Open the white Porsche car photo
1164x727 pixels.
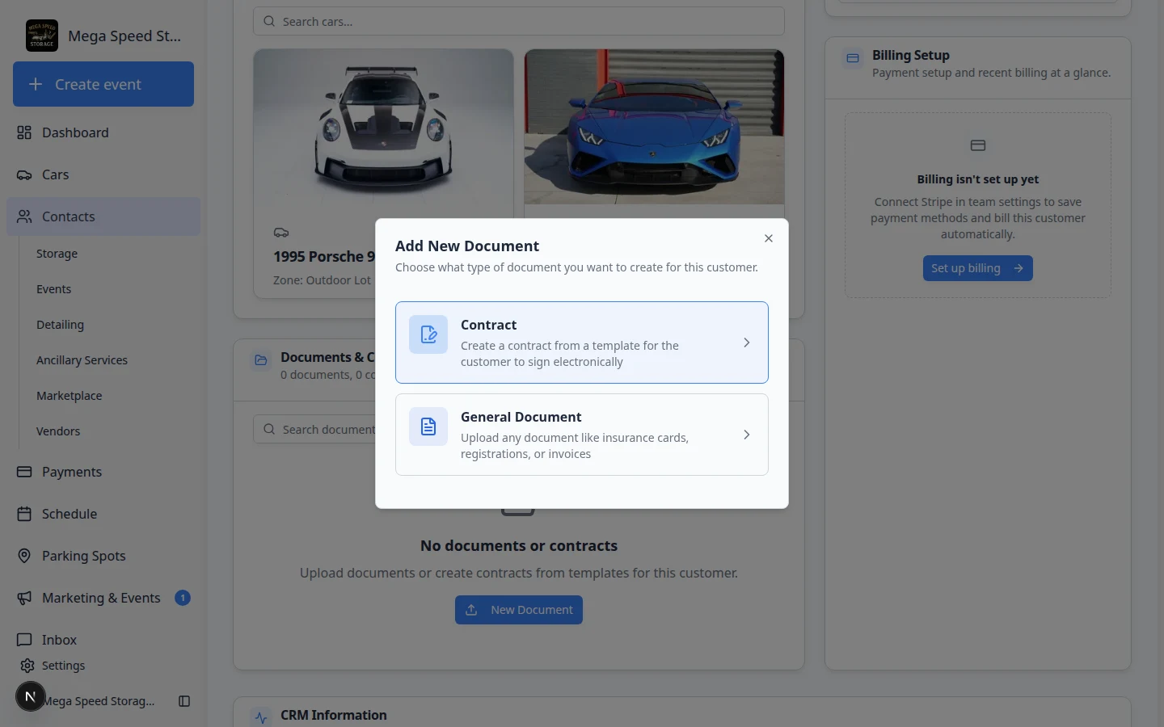coord(383,128)
